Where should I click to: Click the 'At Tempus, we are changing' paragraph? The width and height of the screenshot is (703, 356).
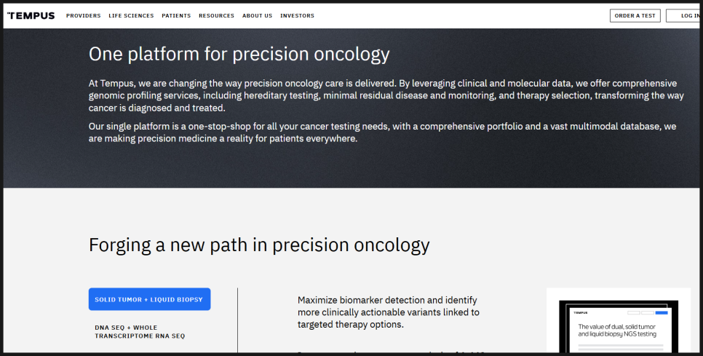[386, 95]
